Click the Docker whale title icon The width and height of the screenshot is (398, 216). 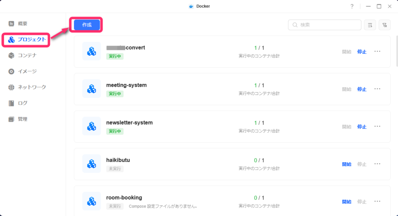tap(191, 6)
